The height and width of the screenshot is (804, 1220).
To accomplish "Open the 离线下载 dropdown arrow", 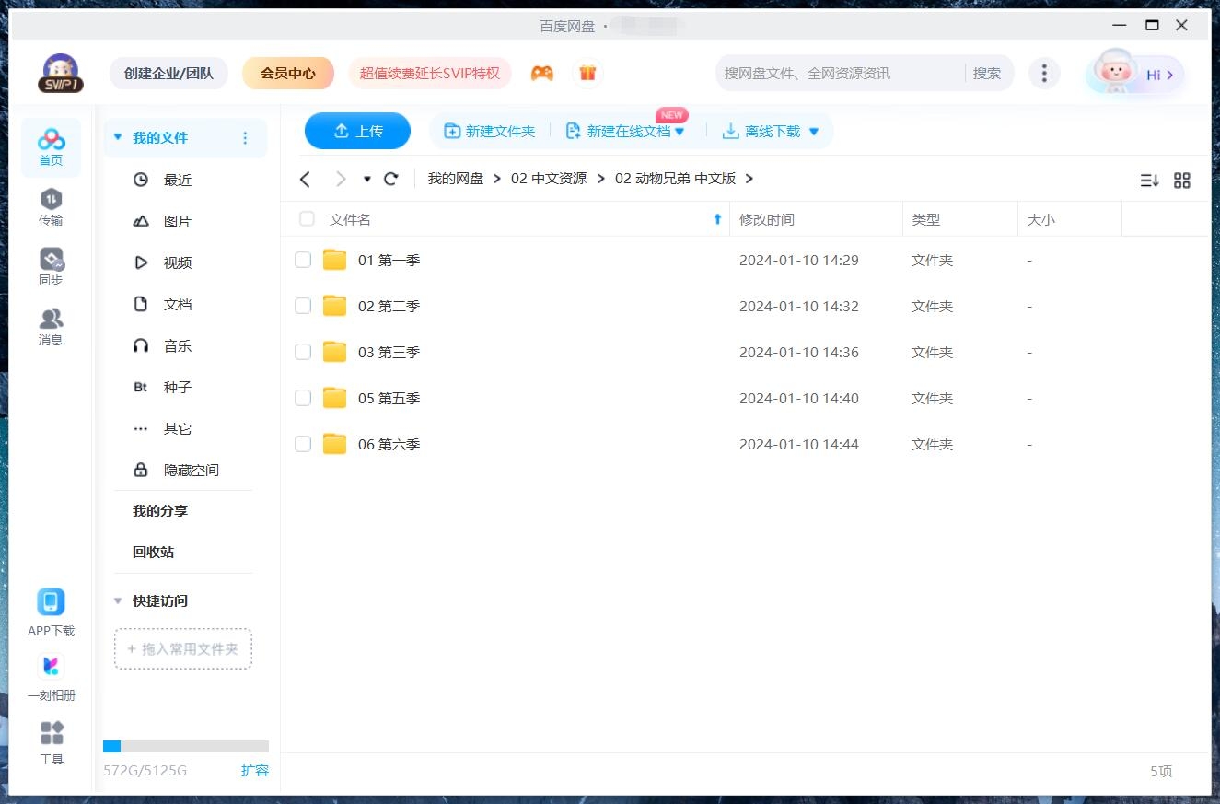I will (x=813, y=131).
